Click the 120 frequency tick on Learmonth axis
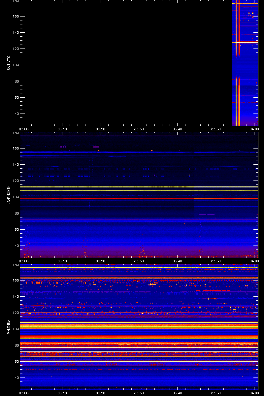264x396 pixels. [15, 181]
